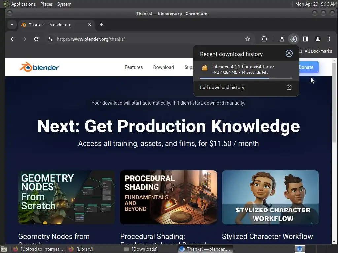The image size is (338, 253).
Task: Click the blender-4.1.1 archive file icon
Action: click(205, 68)
